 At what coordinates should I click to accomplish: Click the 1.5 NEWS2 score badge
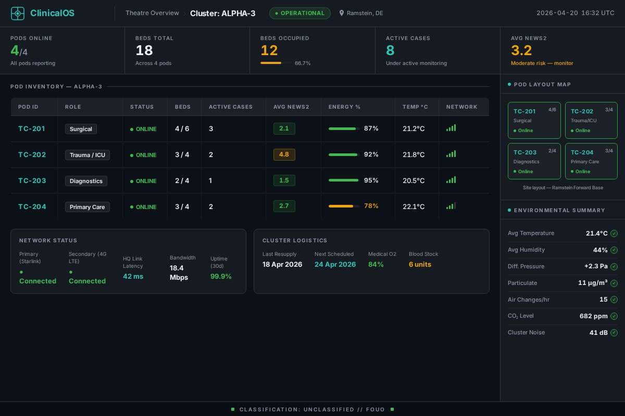click(x=284, y=180)
